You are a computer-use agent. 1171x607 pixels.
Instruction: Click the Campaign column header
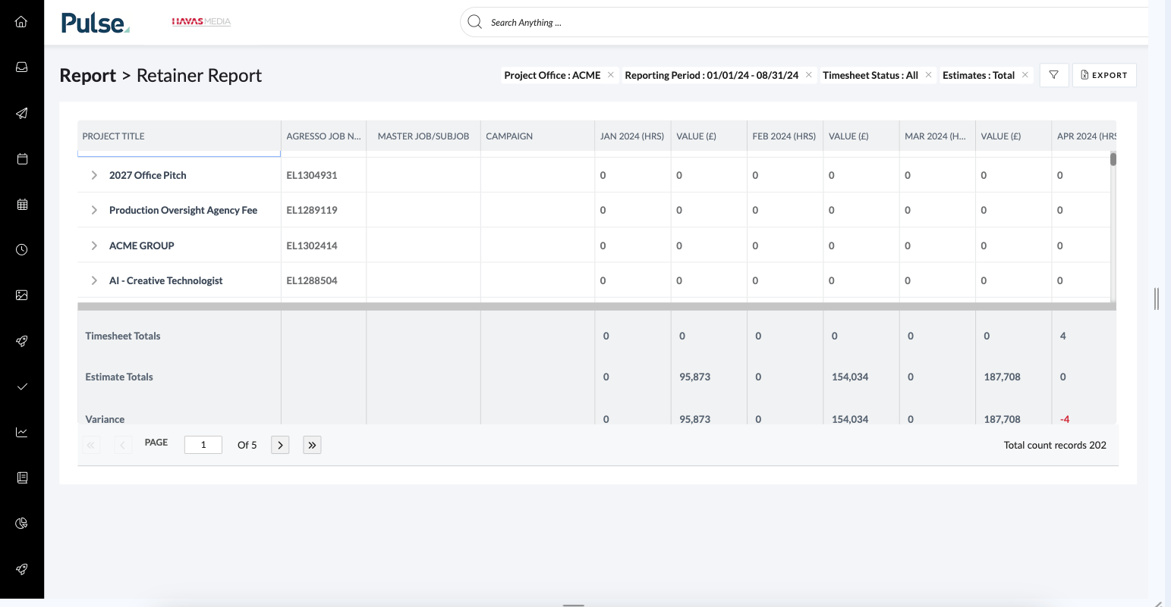pyautogui.click(x=538, y=136)
